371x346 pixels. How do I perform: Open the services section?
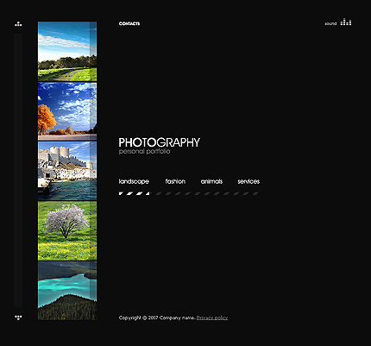pos(248,181)
